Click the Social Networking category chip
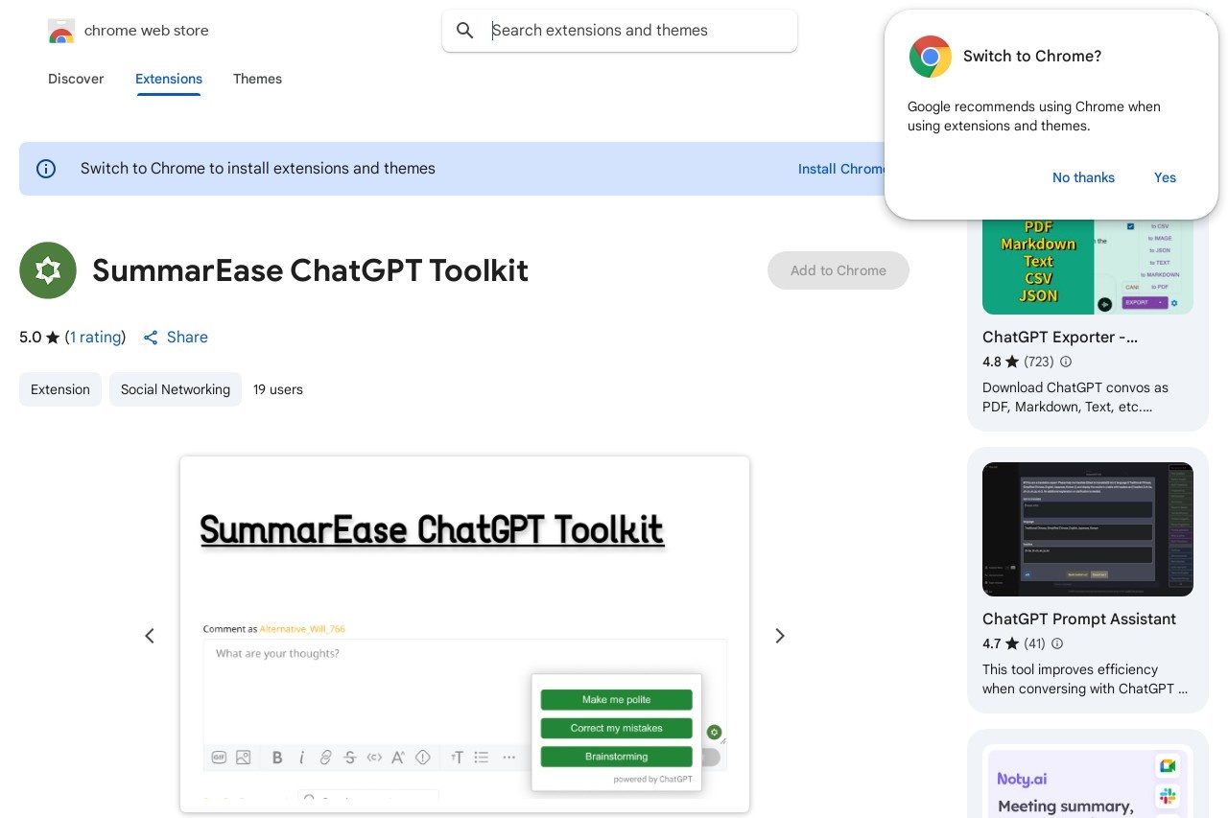1228x818 pixels. (176, 389)
